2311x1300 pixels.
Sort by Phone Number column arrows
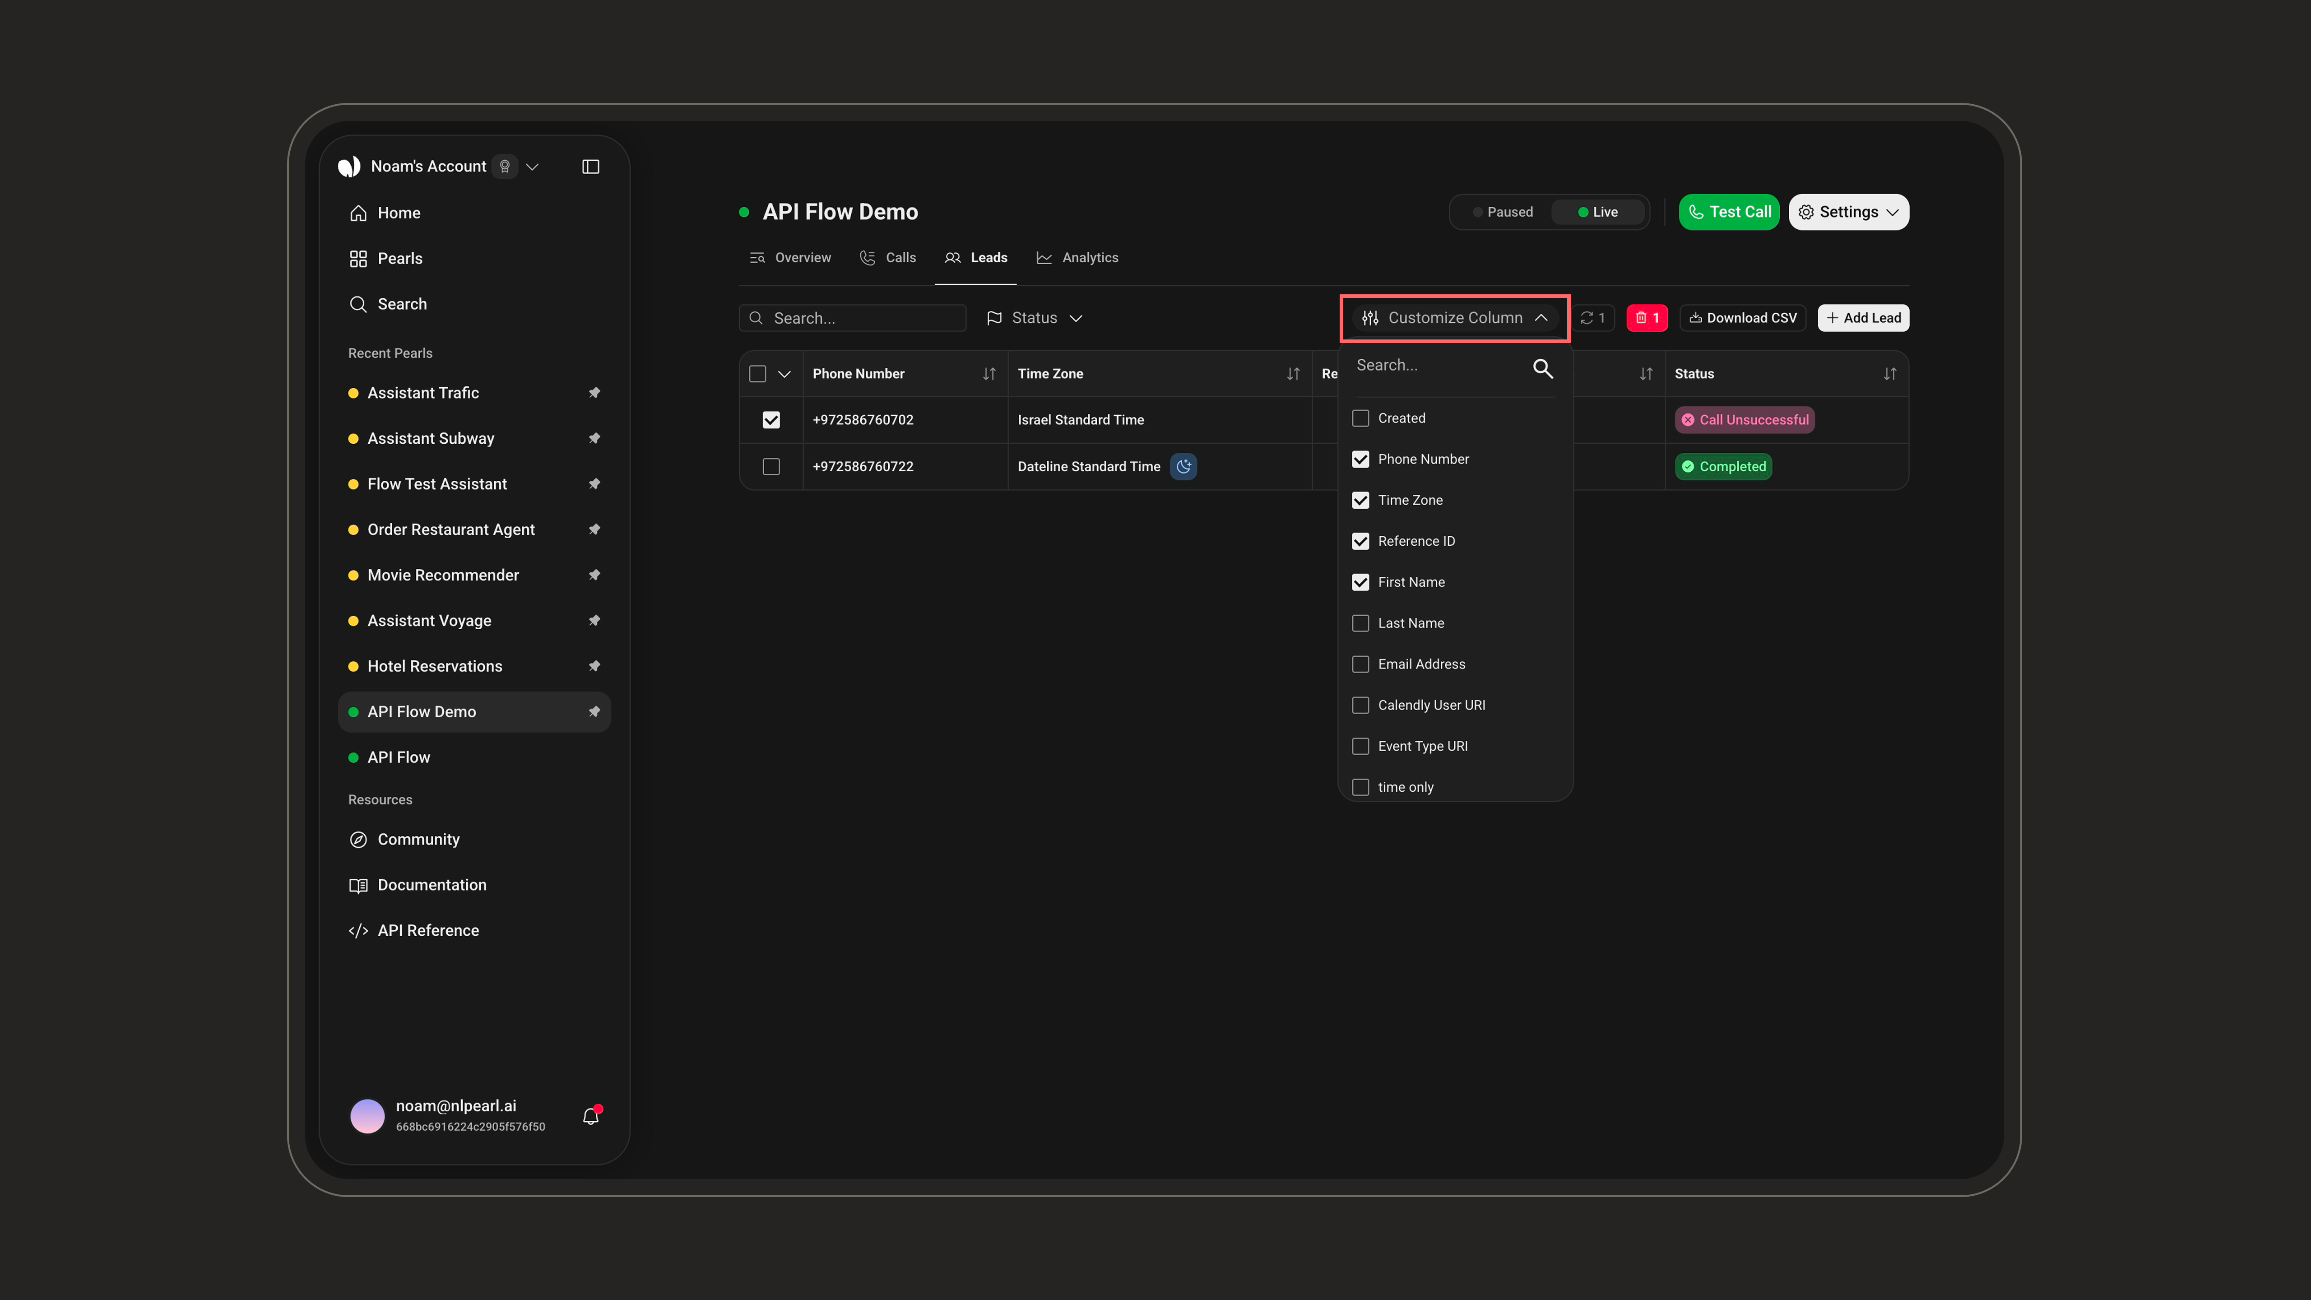coord(988,374)
